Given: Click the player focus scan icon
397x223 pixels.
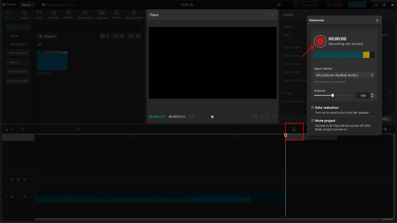Looking at the screenshot, I should pos(255,117).
